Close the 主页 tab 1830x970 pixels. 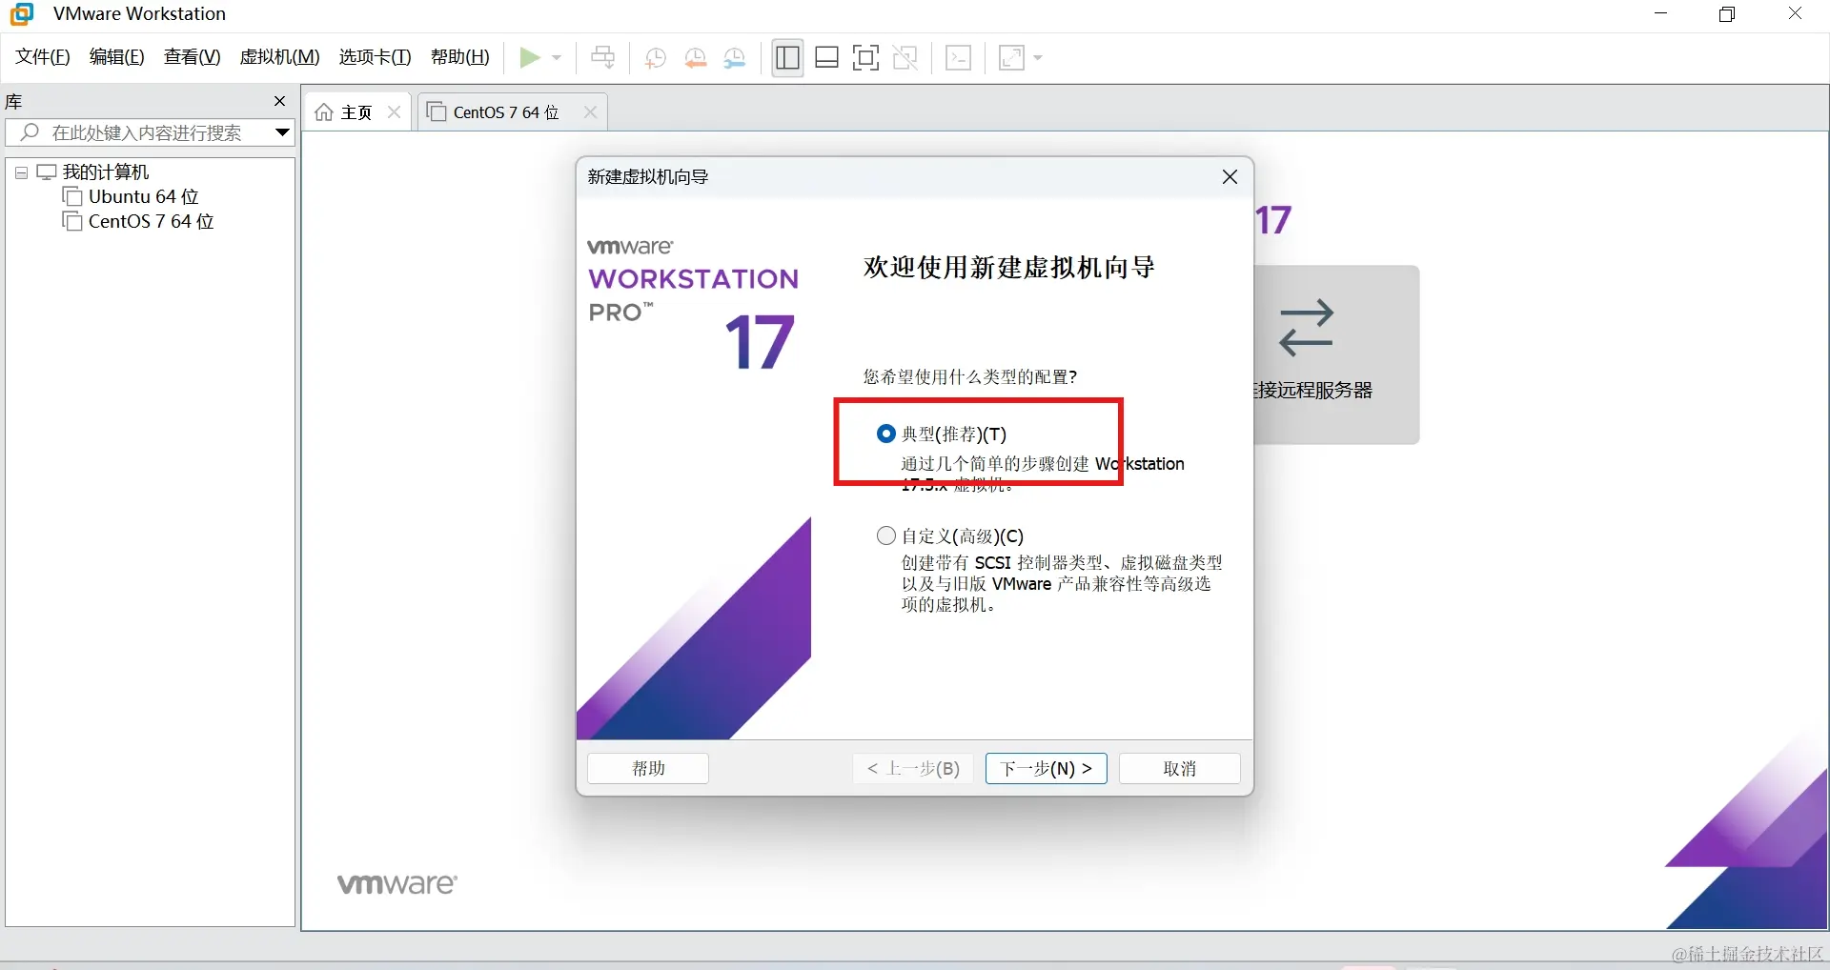point(394,112)
